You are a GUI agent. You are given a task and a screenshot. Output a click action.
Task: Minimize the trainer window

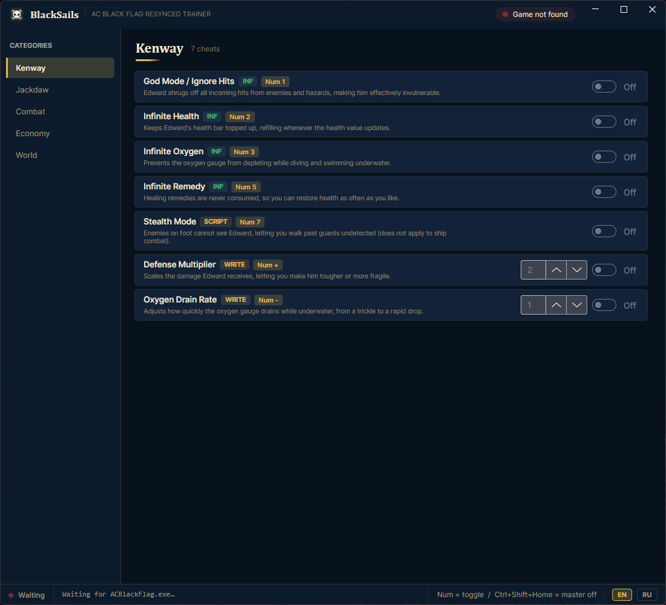[596, 9]
